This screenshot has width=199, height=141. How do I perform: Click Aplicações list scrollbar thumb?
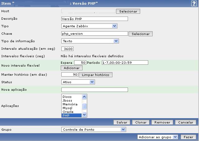[84, 106]
